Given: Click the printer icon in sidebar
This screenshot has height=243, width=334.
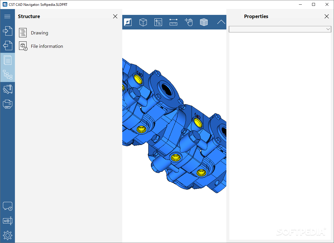Looking at the screenshot, I should tap(7, 104).
